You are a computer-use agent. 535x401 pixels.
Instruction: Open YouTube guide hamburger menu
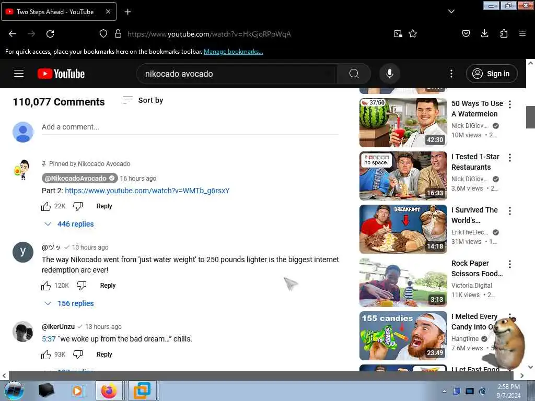click(19, 74)
